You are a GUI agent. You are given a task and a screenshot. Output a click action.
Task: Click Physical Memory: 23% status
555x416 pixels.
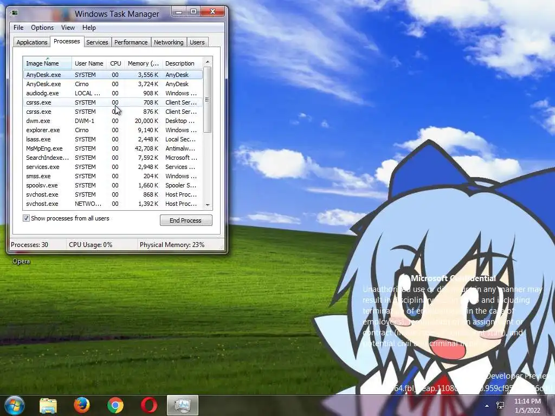(x=172, y=244)
